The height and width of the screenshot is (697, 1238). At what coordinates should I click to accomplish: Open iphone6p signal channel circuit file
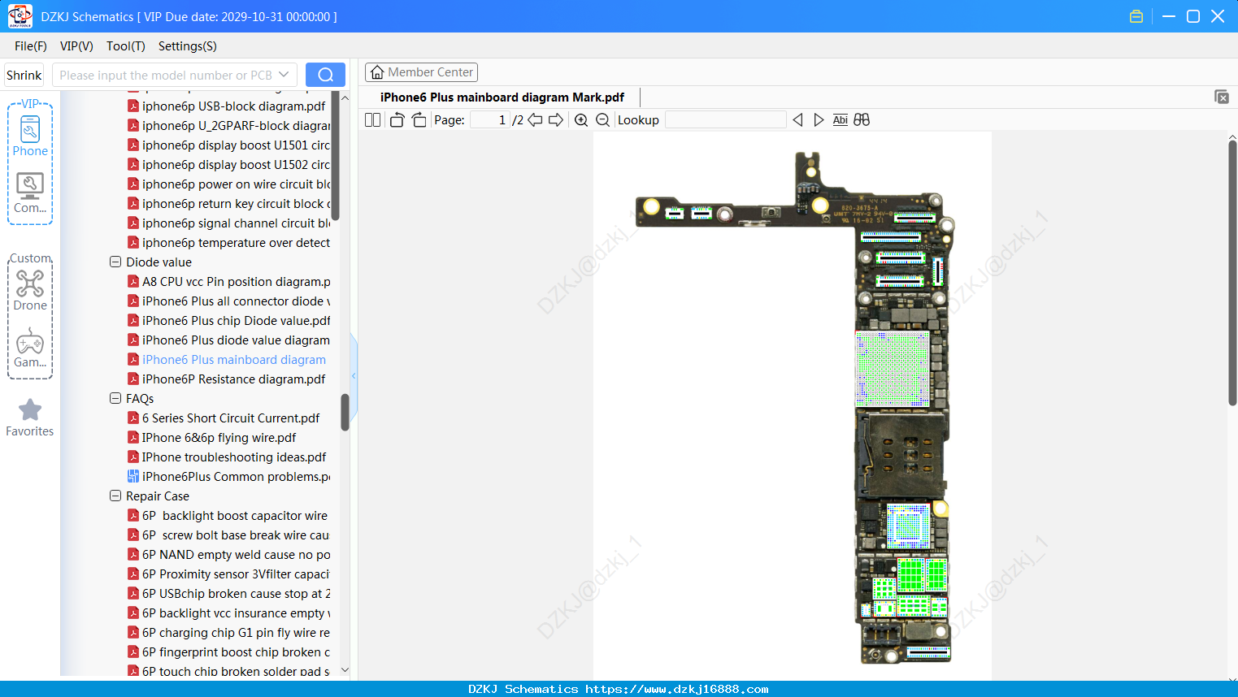236,223
